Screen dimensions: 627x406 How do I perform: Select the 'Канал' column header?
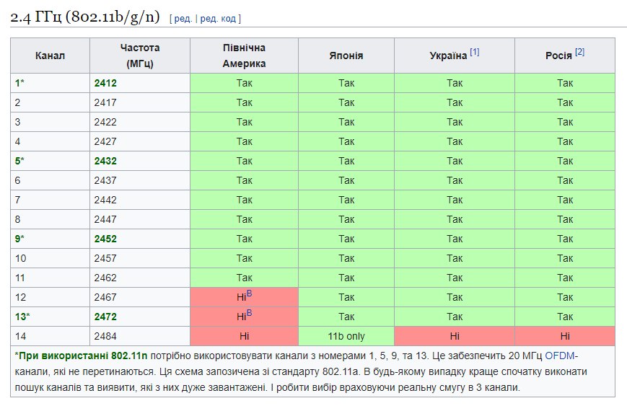point(50,56)
